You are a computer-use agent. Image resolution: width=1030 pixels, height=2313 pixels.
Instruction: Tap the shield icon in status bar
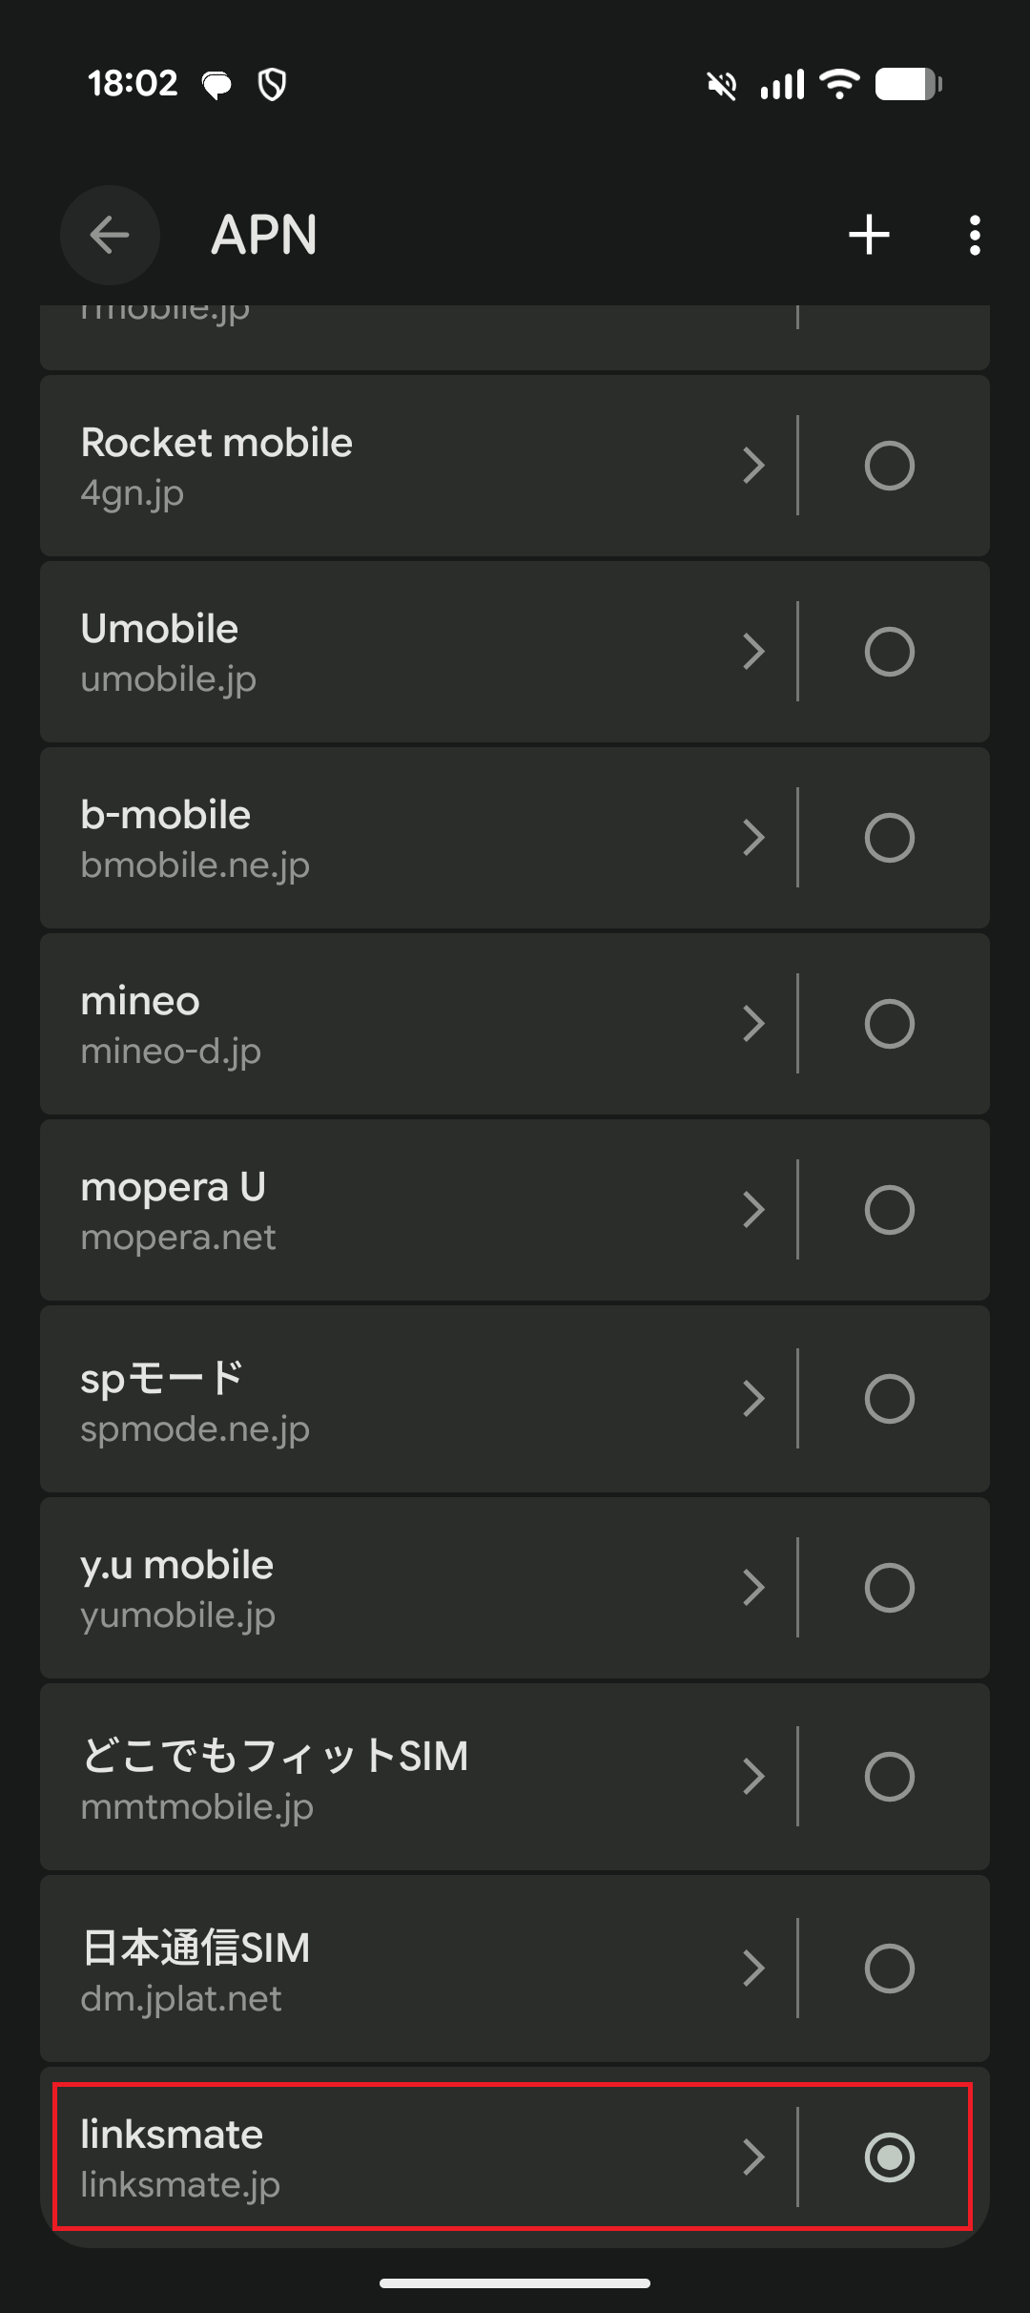click(273, 85)
